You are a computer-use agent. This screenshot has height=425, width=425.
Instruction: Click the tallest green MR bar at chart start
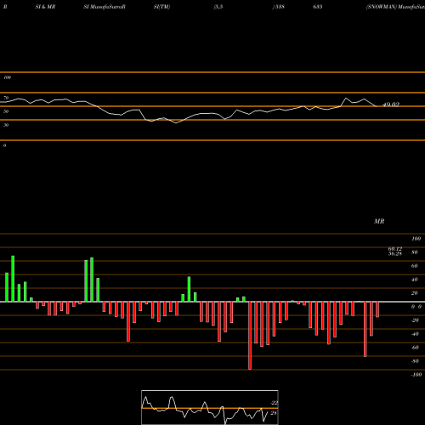click(13, 279)
